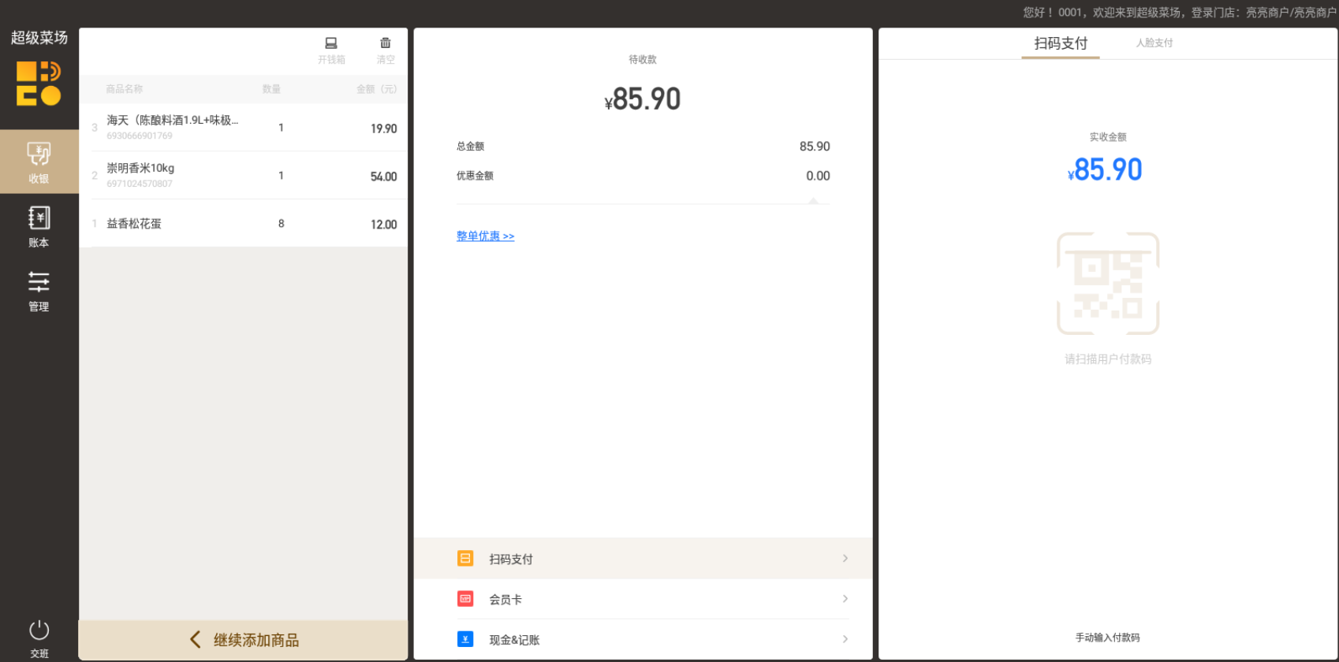Click the 交班 shift handover power icon

click(39, 630)
